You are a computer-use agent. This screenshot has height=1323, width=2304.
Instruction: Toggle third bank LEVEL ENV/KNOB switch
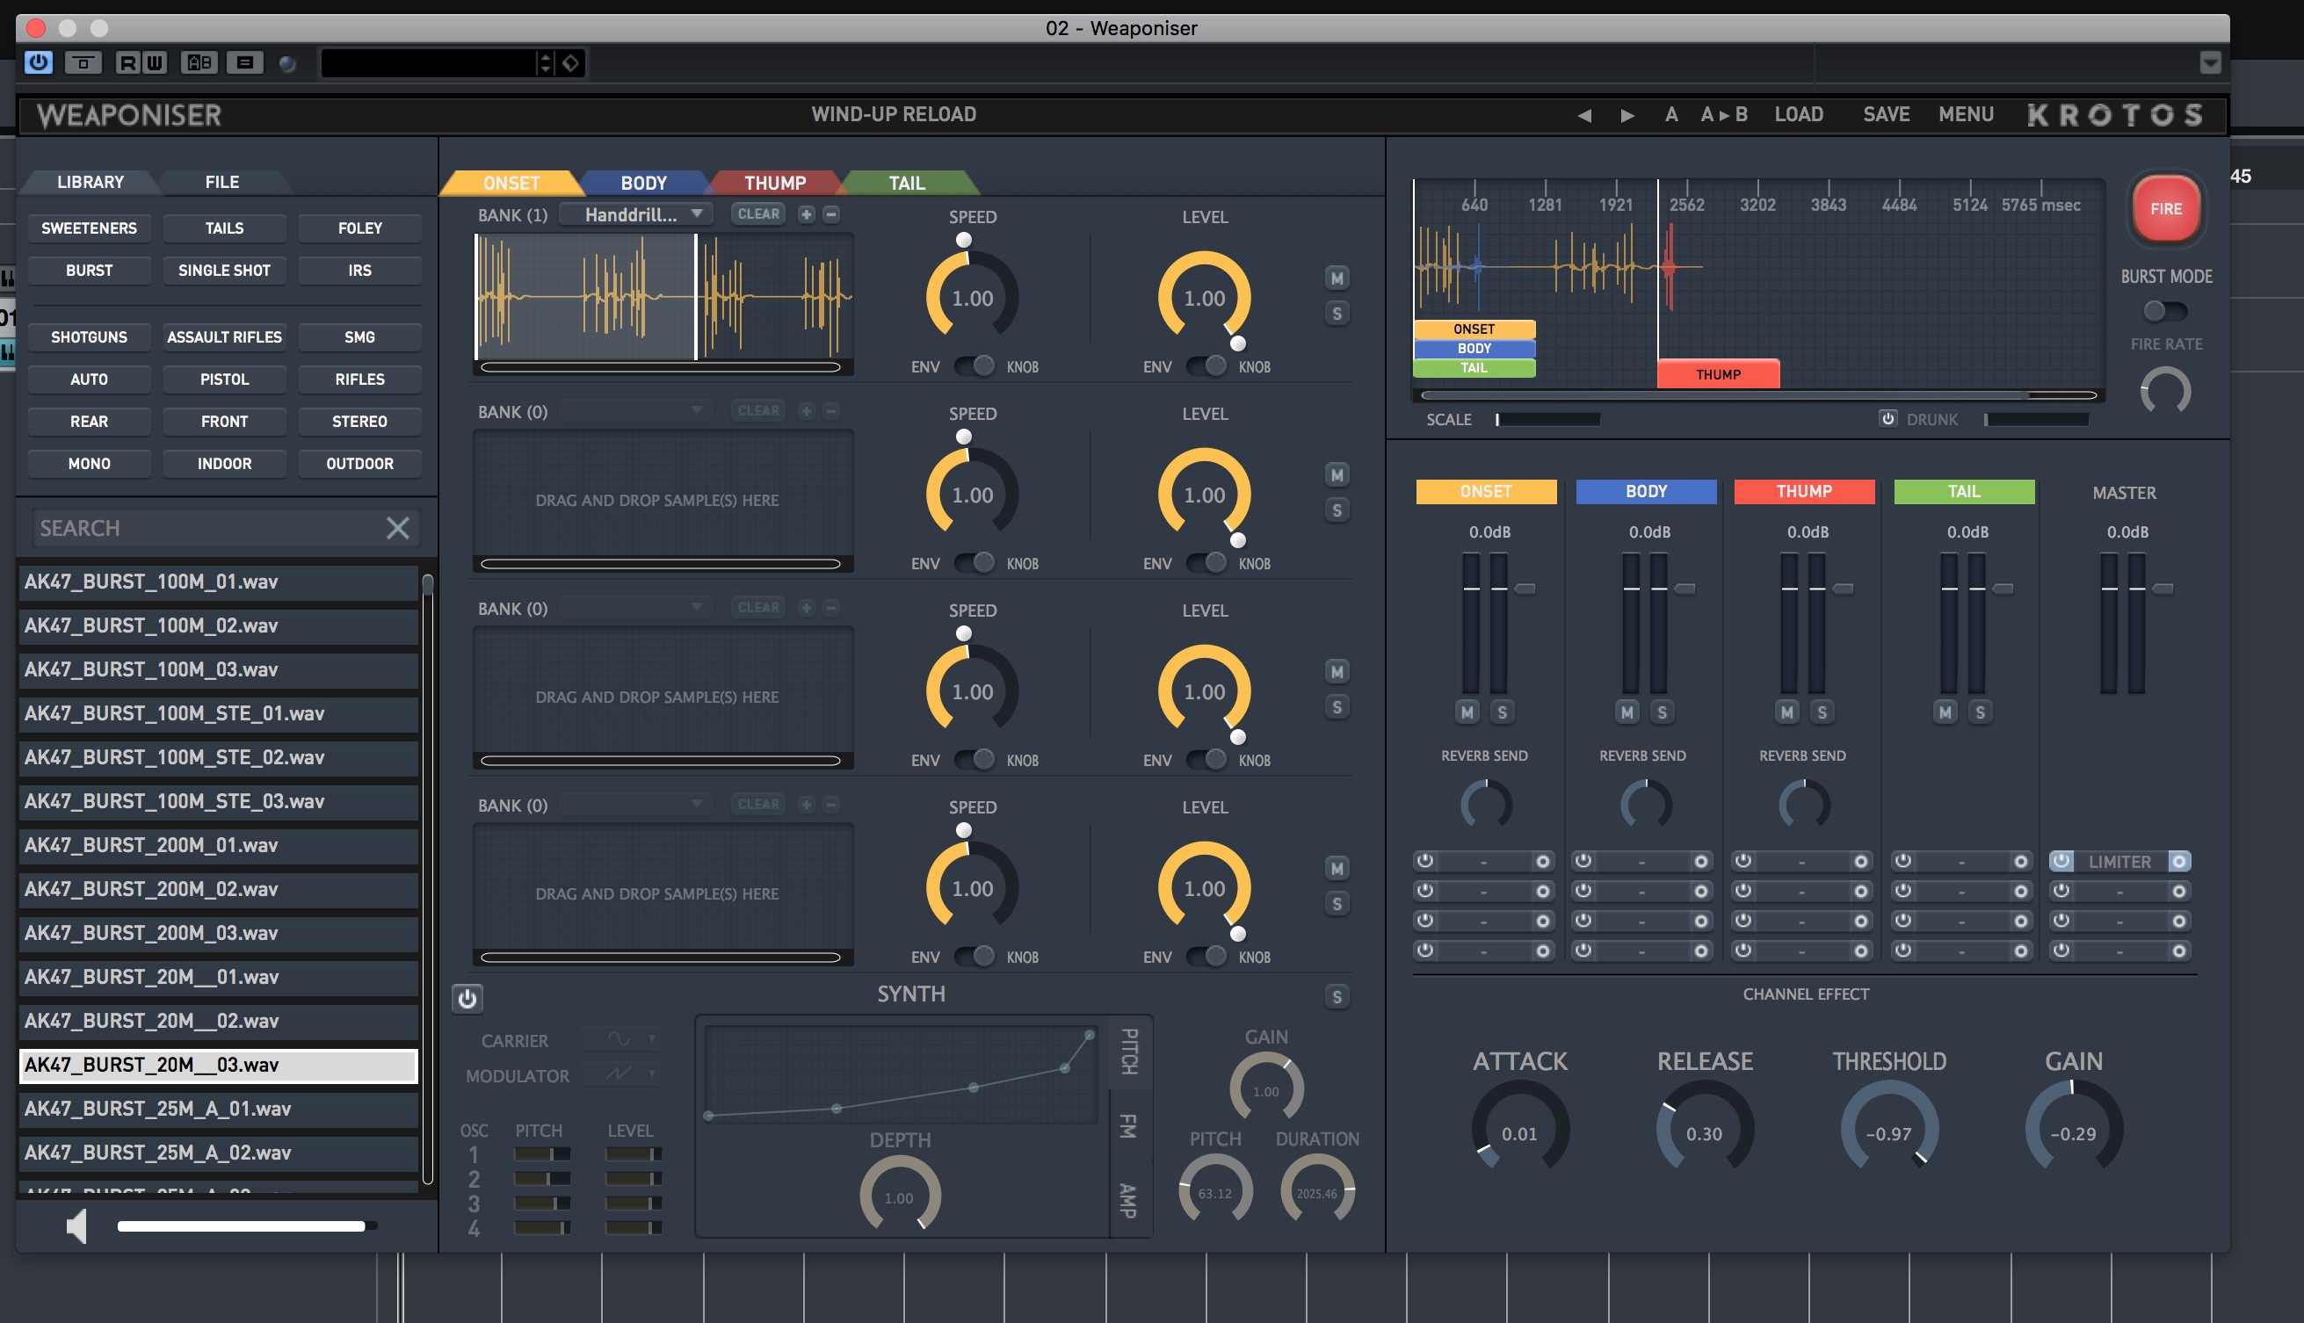pos(1206,760)
